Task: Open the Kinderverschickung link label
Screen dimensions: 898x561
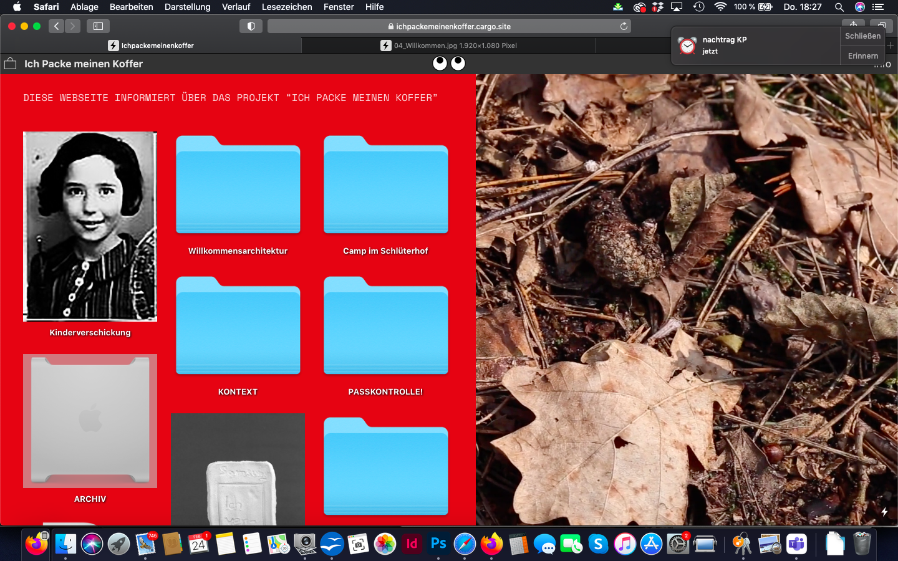Action: tap(90, 333)
